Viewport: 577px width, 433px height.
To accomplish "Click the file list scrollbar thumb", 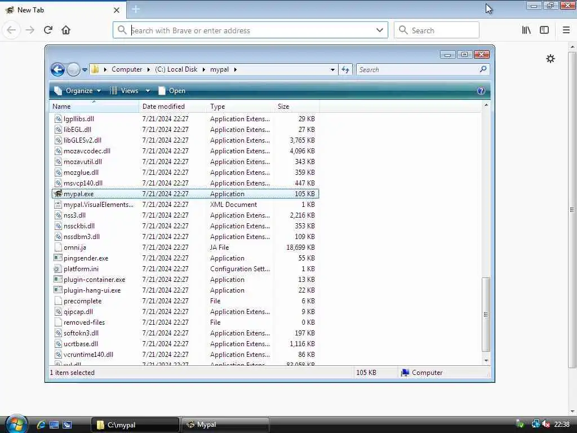I will click(486, 315).
